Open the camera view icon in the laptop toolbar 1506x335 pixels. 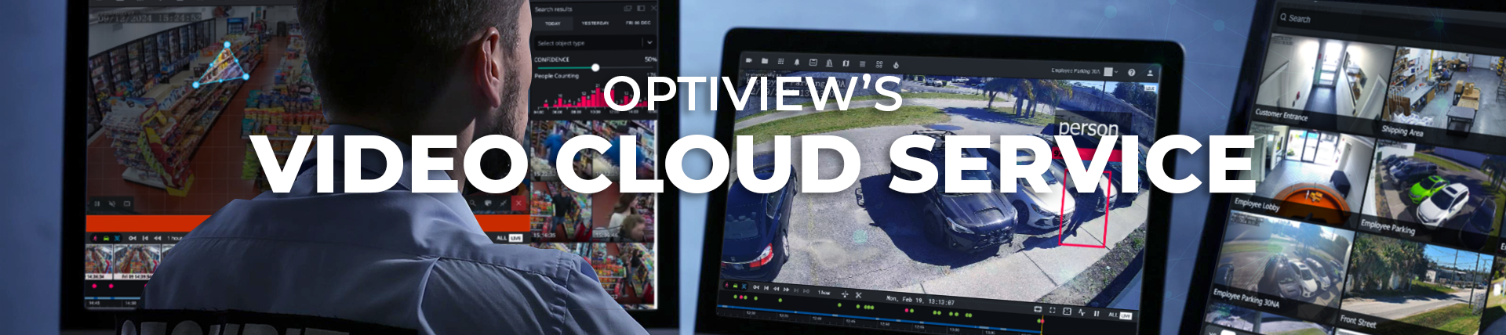point(749,60)
